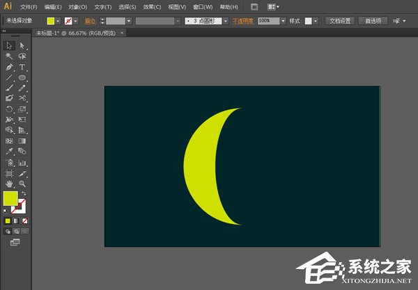The height and width of the screenshot is (290, 418).
Task: Select the Selection tool (black arrow)
Action: [9, 45]
